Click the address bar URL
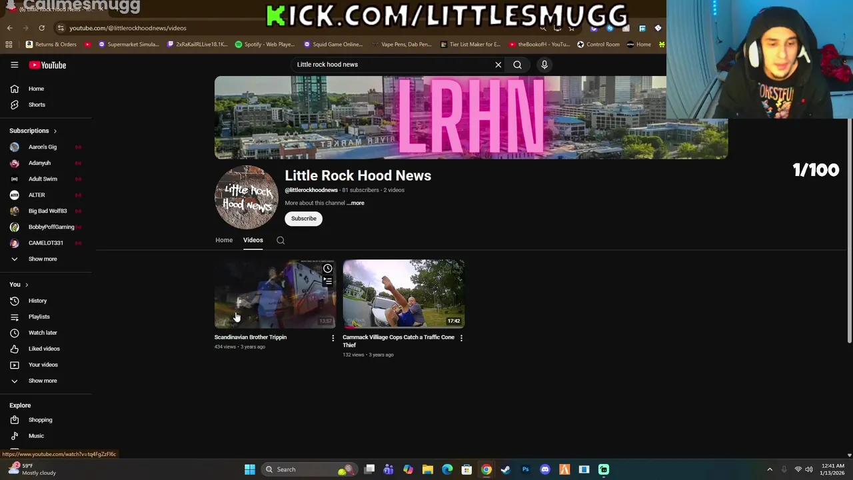The height and width of the screenshot is (480, 853). [127, 28]
